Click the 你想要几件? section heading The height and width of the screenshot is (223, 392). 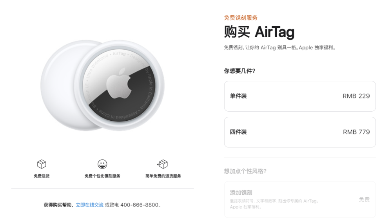pos(240,71)
